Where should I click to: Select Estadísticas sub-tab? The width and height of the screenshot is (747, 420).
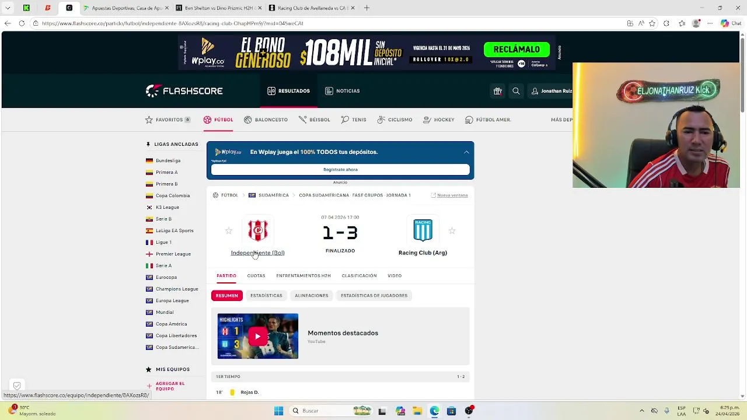266,296
